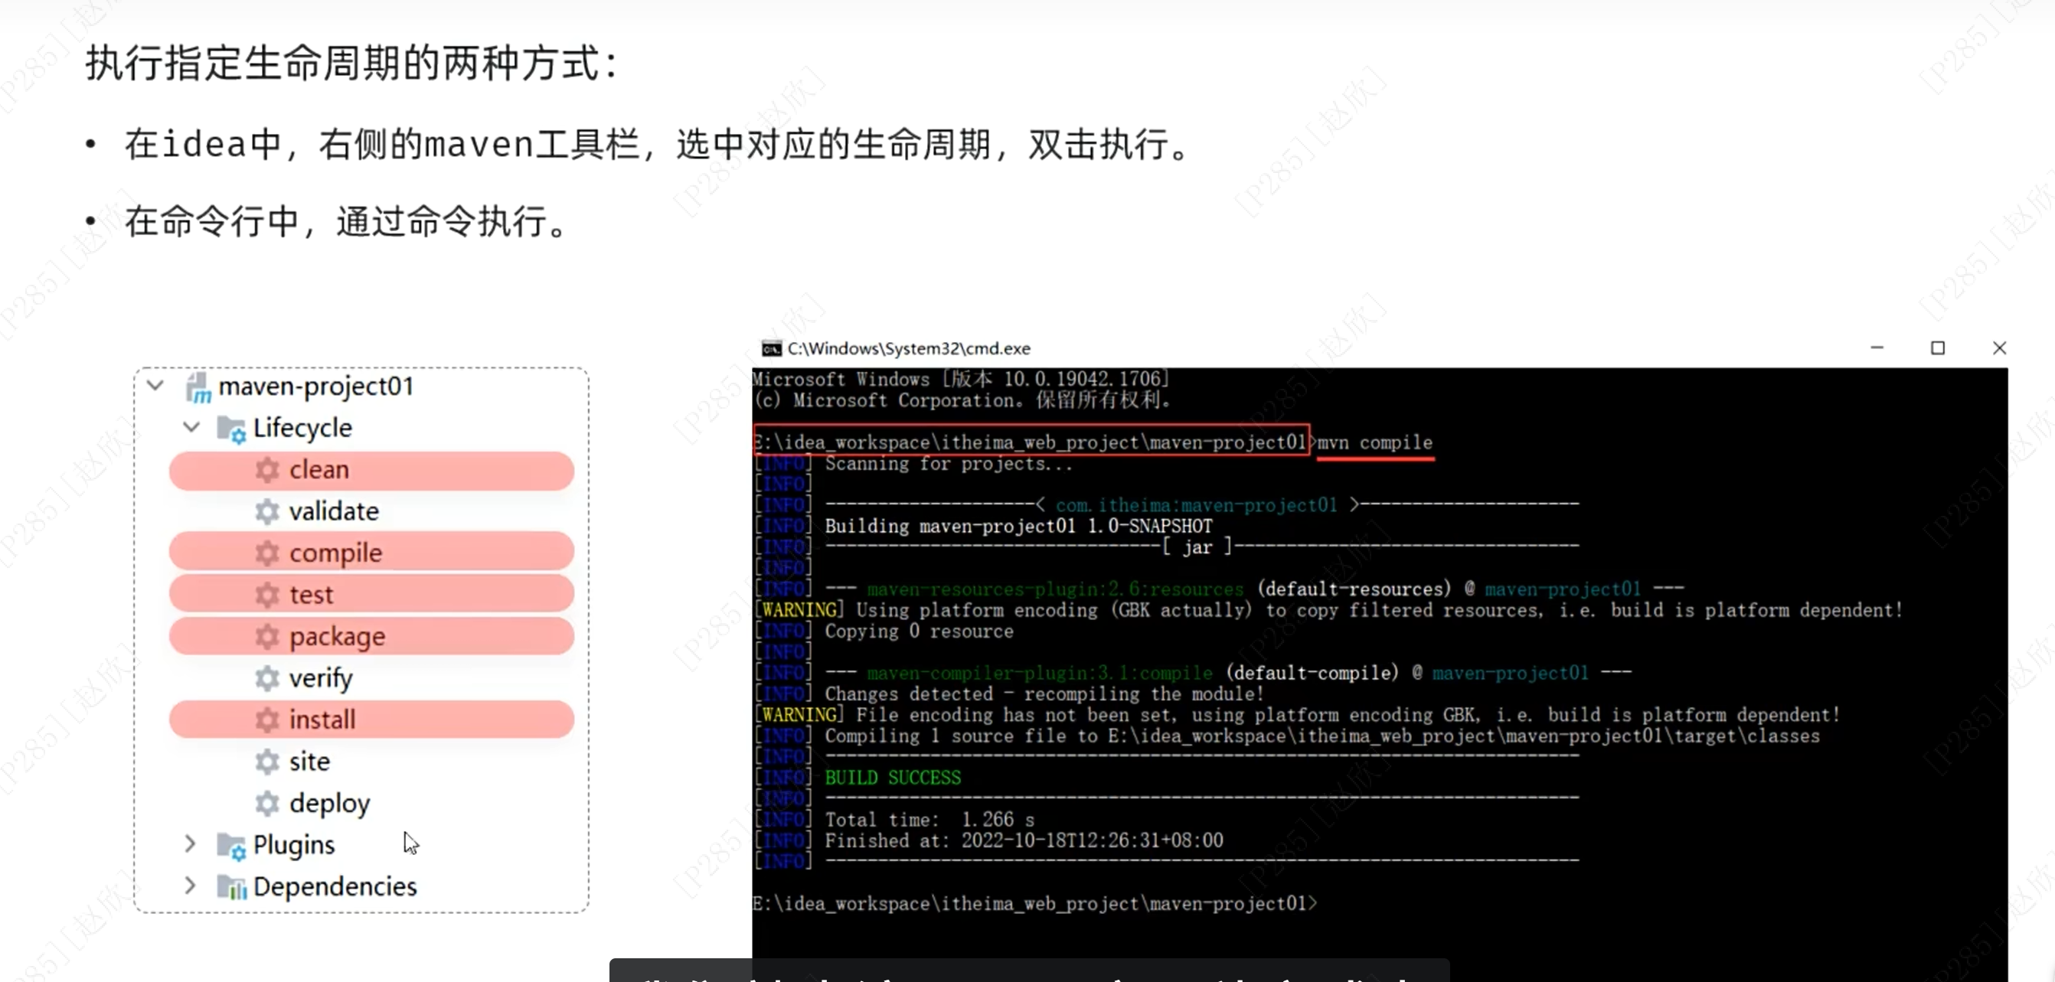Viewport: 2055px width, 982px height.
Task: Click the gear icon for test phase
Action: 267,594
